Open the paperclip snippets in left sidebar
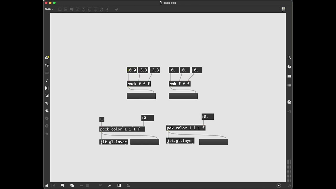Viewport: 336px width, 189px height. (x=47, y=103)
